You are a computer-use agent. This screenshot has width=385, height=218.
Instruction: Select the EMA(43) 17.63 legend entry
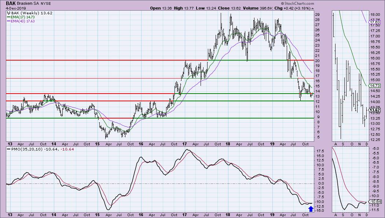(x=22, y=21)
